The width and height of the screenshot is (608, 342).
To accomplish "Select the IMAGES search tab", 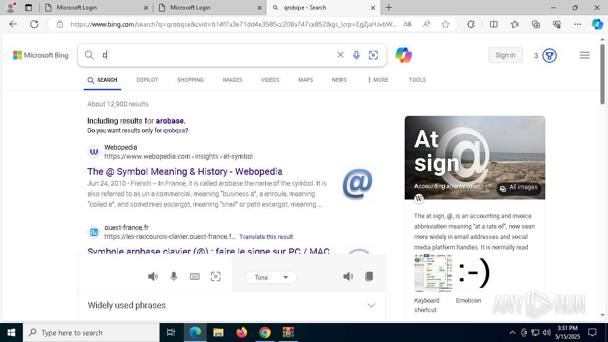I will 232,80.
